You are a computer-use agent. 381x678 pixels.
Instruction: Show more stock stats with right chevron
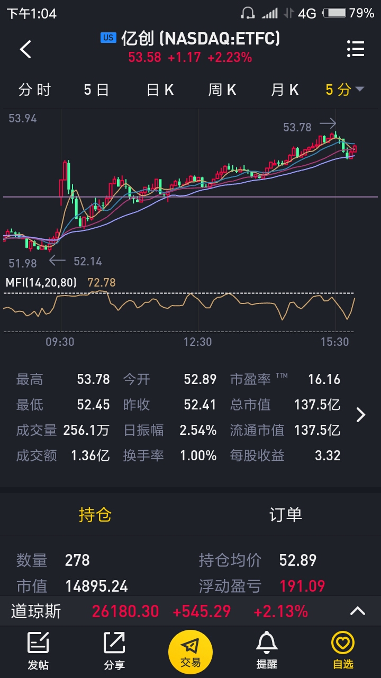point(361,415)
